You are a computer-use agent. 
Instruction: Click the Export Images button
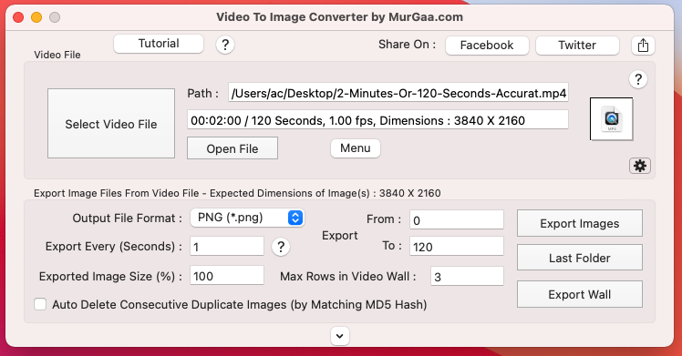pyautogui.click(x=580, y=223)
